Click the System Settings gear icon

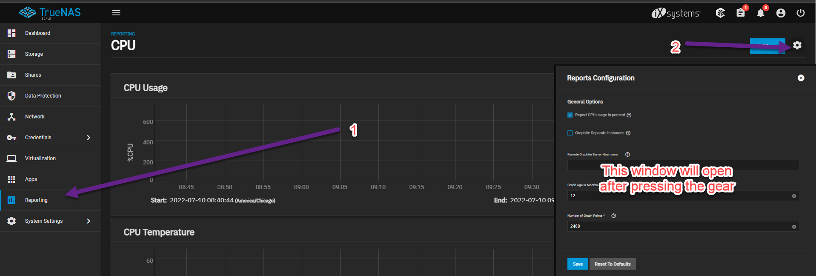pyautogui.click(x=11, y=221)
